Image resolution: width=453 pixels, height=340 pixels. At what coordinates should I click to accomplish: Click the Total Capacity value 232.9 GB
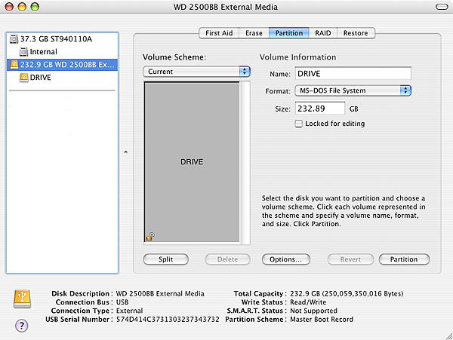347,293
